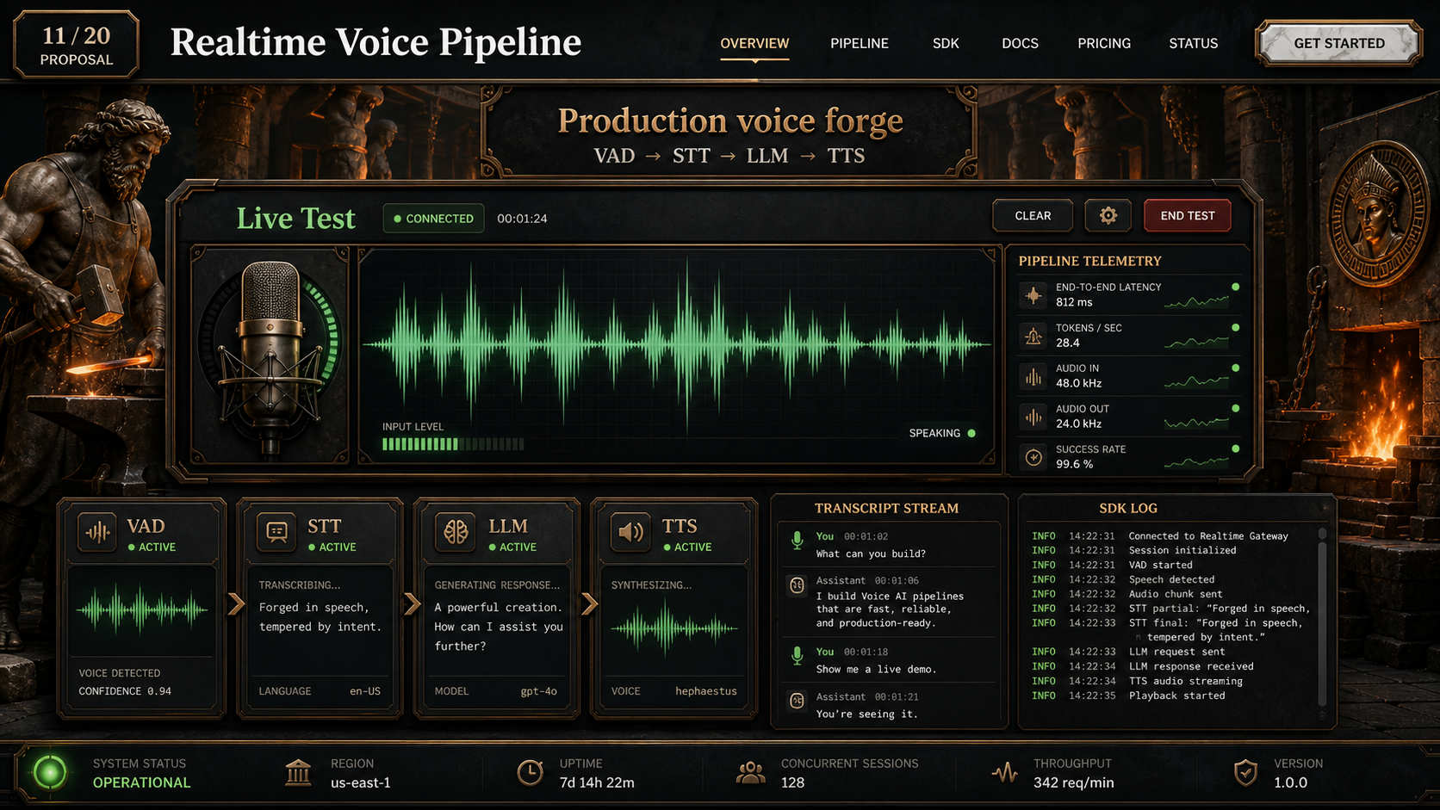The height and width of the screenshot is (810, 1440).
Task: Click the Input Level meter bar
Action: 453,444
